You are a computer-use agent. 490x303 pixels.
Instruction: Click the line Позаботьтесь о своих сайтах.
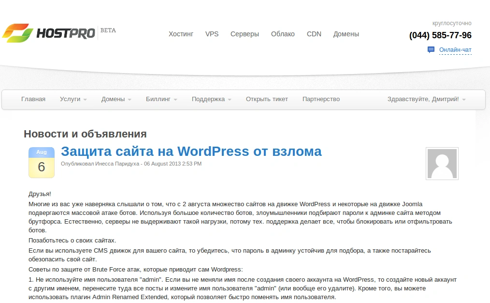[72, 241]
